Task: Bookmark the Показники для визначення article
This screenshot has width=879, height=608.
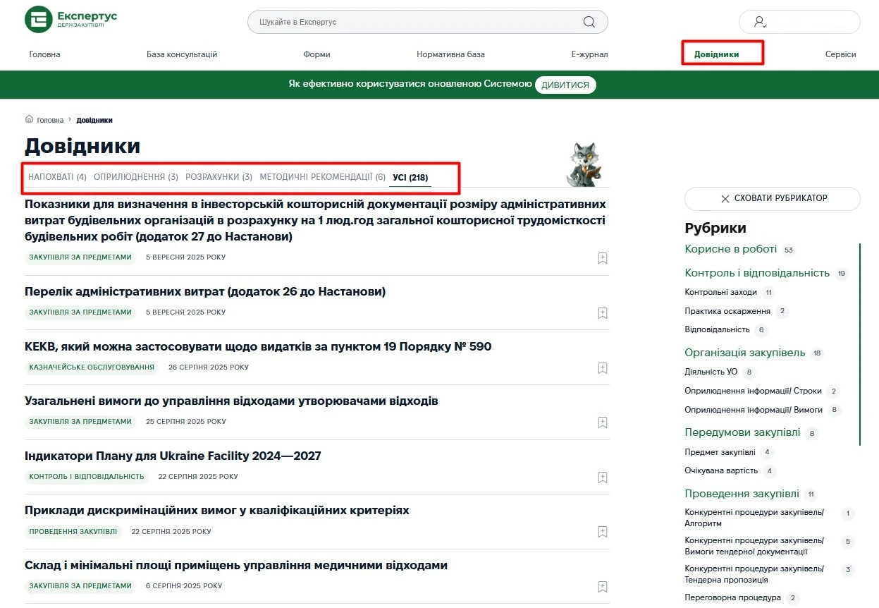Action: click(x=603, y=257)
